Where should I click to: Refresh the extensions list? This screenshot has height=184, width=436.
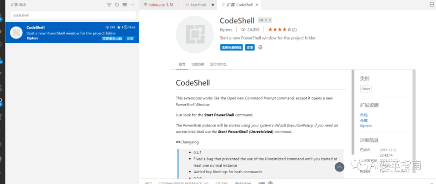click(x=117, y=5)
